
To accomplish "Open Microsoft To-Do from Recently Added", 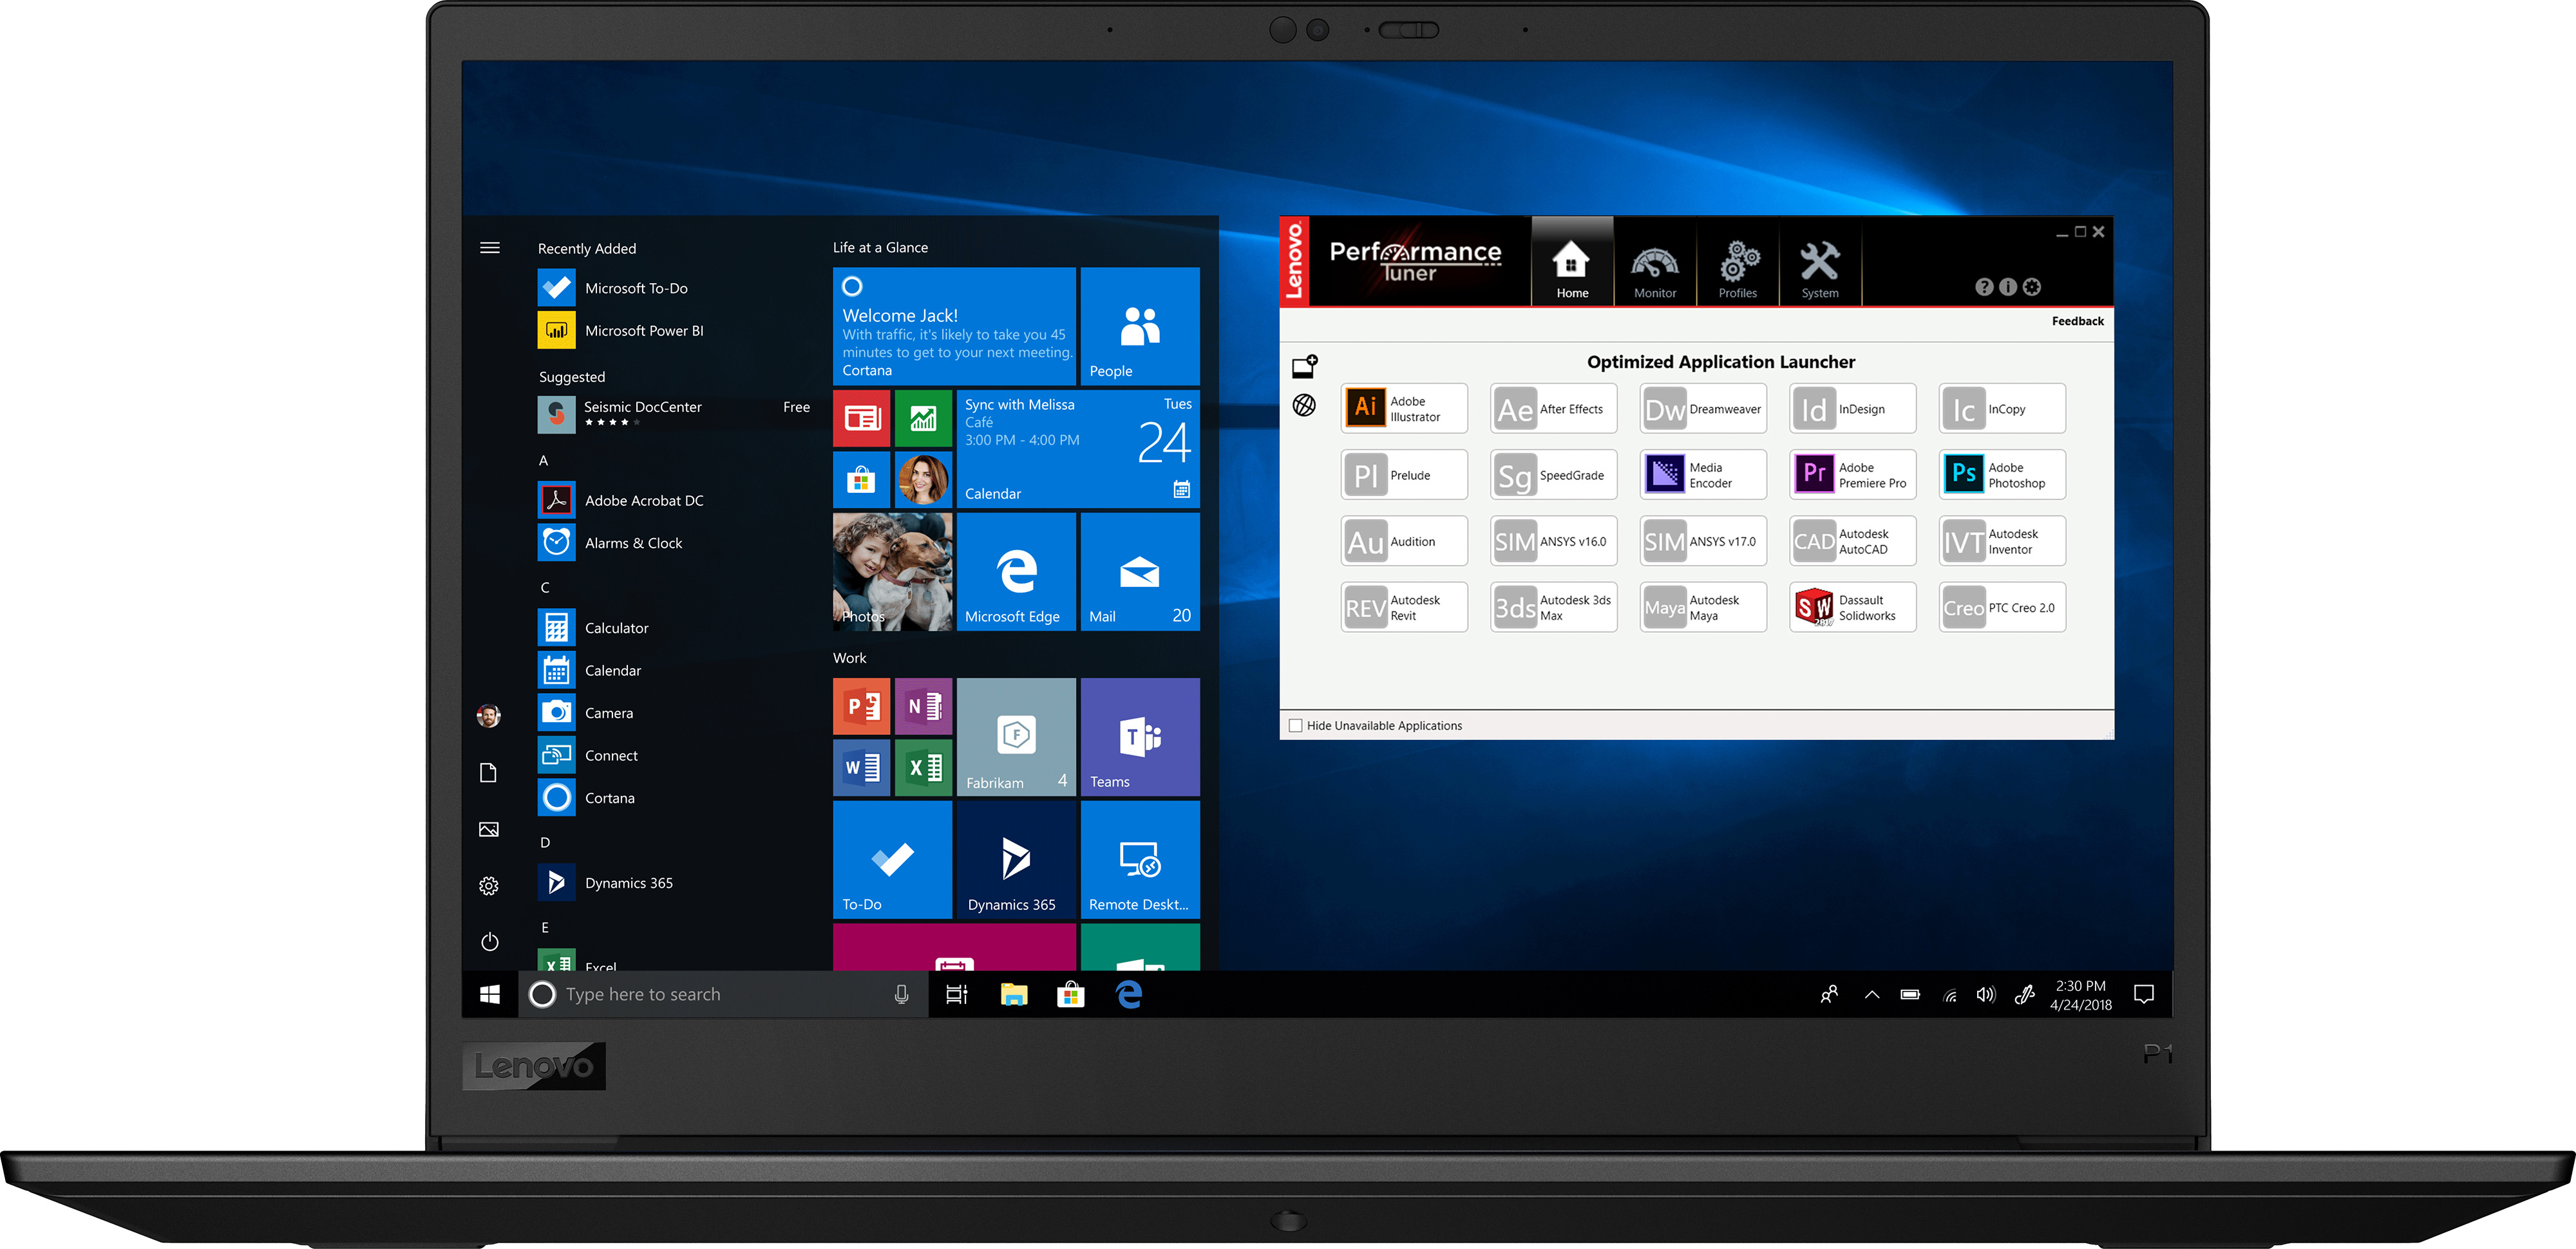I will 635,288.
